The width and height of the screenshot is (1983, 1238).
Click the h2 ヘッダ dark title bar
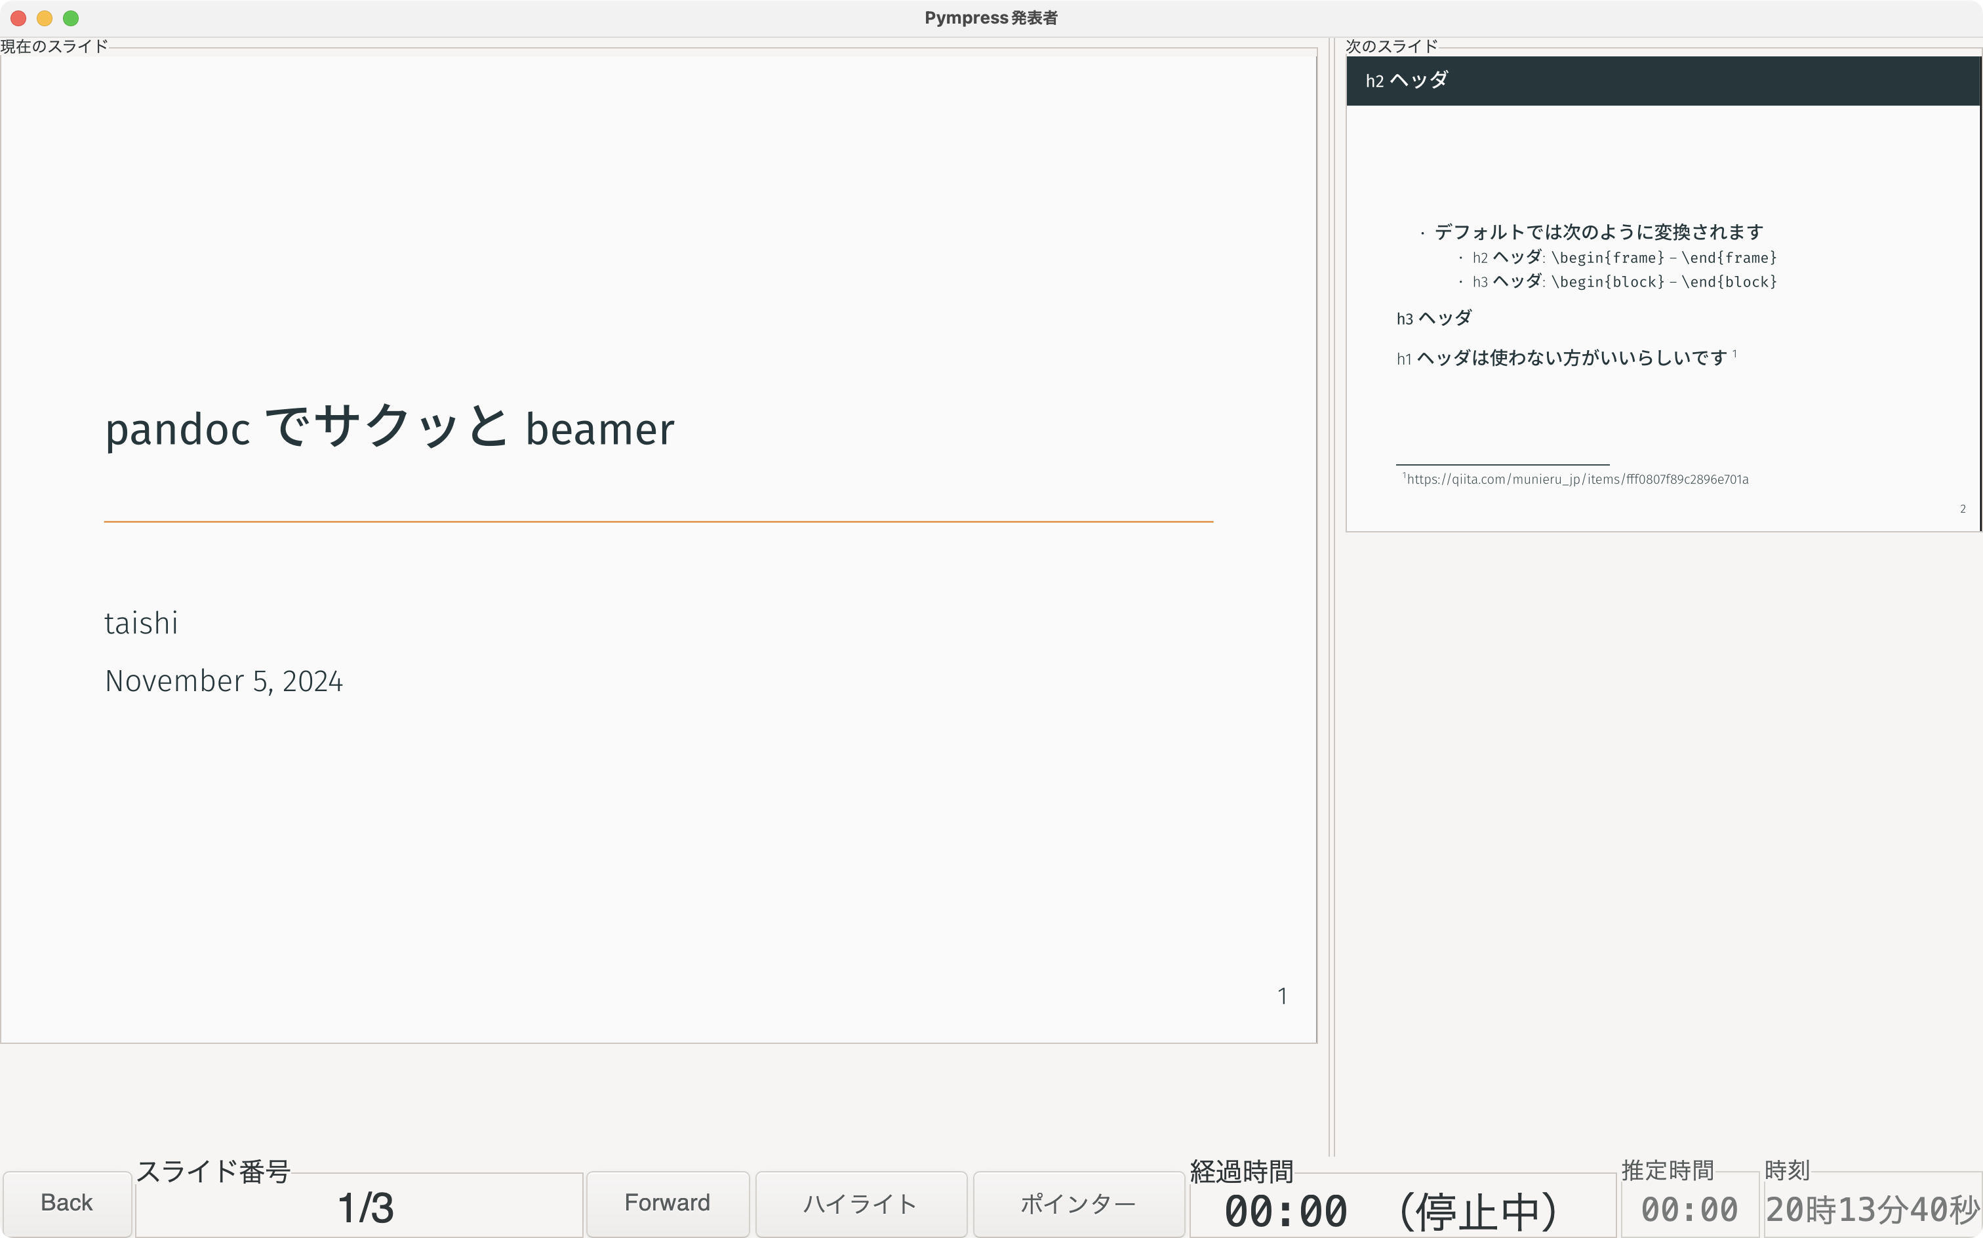point(1662,80)
